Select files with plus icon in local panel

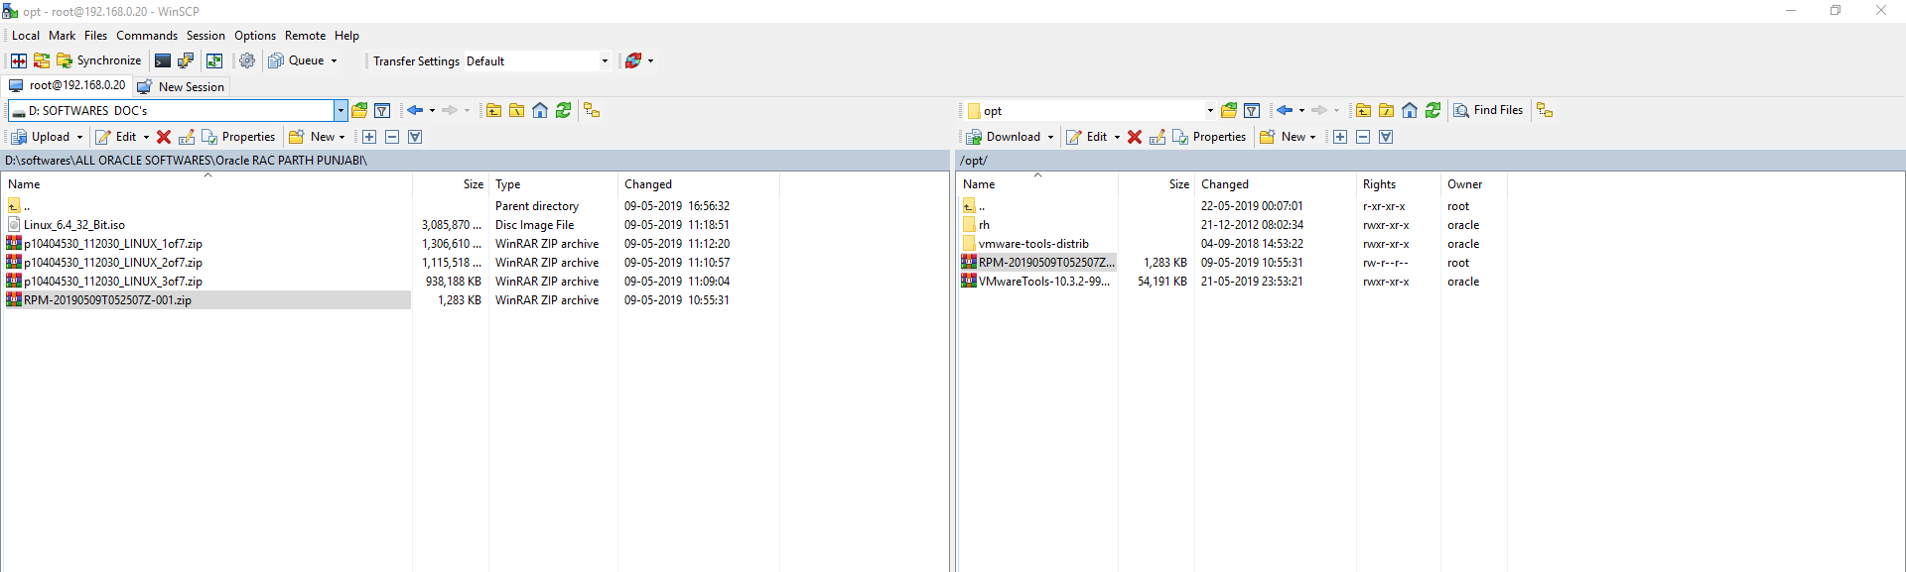tap(369, 137)
